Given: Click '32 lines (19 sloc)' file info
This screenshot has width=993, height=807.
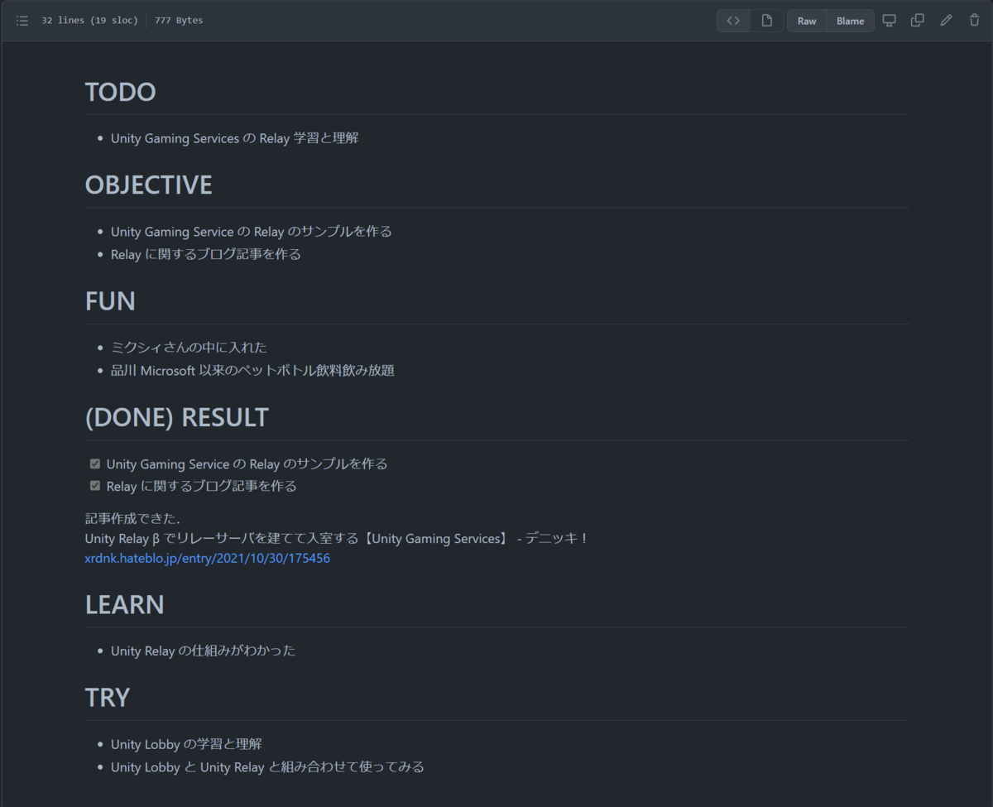Looking at the screenshot, I should pos(90,21).
